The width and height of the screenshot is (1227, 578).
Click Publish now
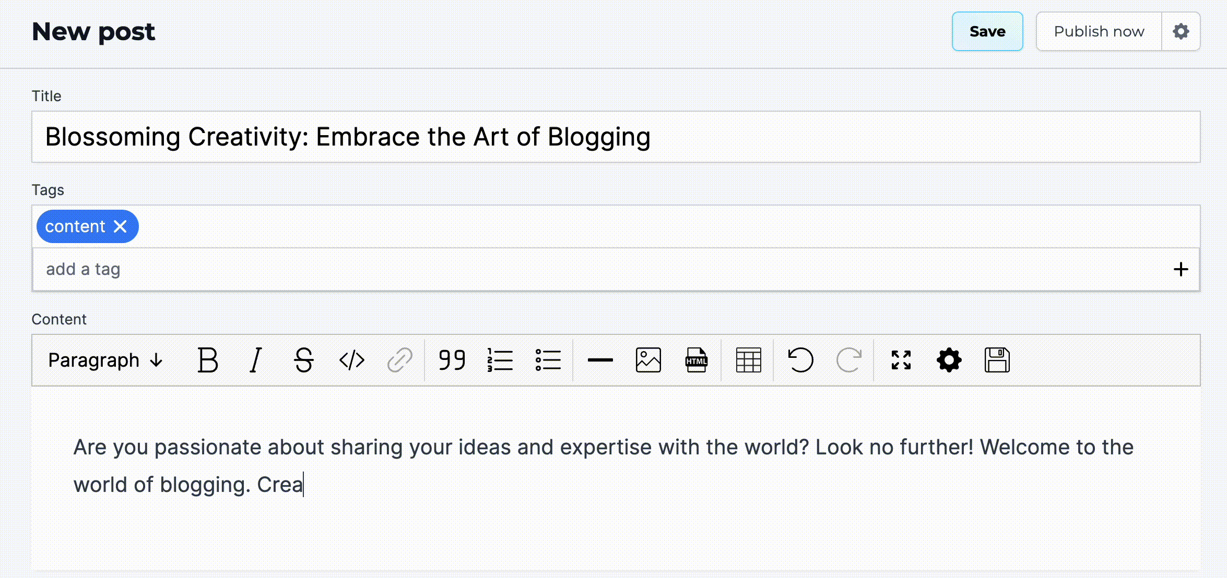click(1099, 31)
